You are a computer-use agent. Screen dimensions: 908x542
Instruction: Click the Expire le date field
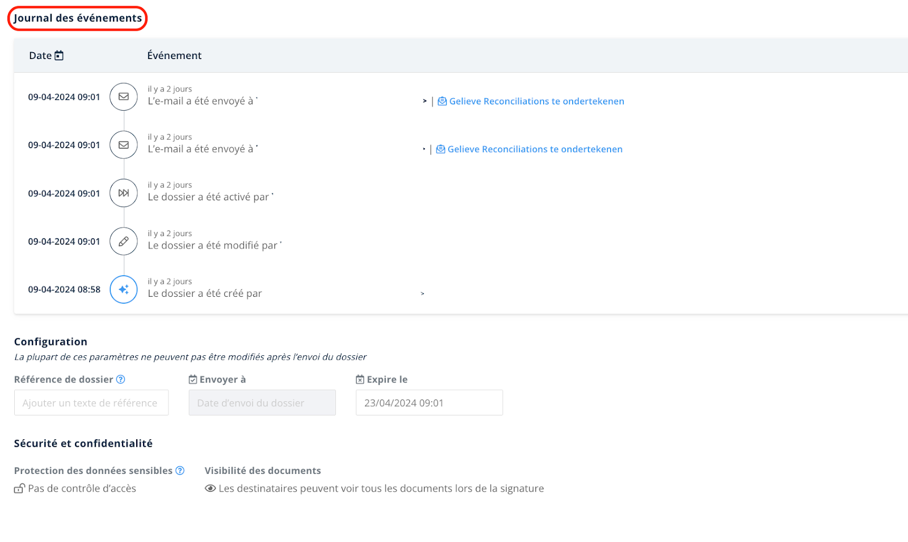tap(429, 402)
